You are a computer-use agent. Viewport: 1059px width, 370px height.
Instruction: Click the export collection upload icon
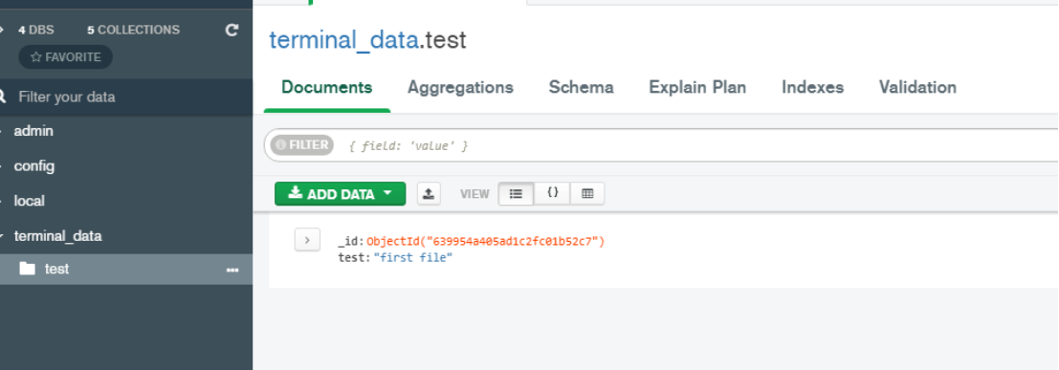(429, 194)
